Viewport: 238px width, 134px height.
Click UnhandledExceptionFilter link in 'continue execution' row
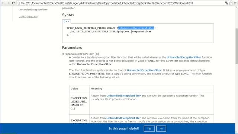coord(123,118)
